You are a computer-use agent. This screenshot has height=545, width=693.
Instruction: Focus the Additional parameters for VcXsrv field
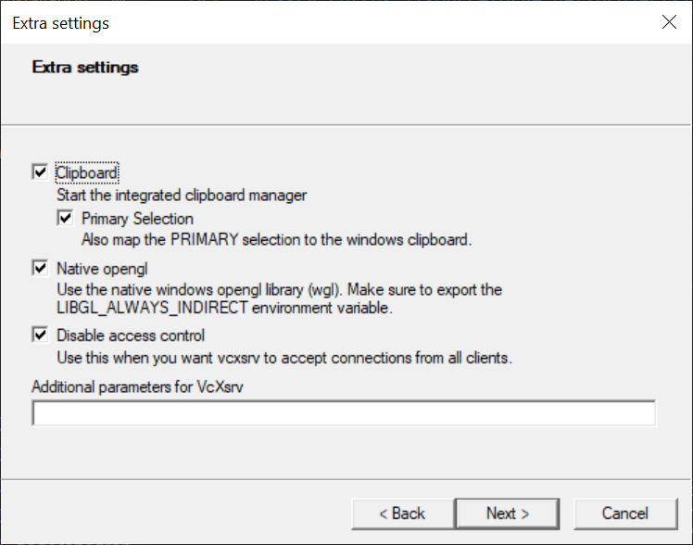click(x=344, y=413)
